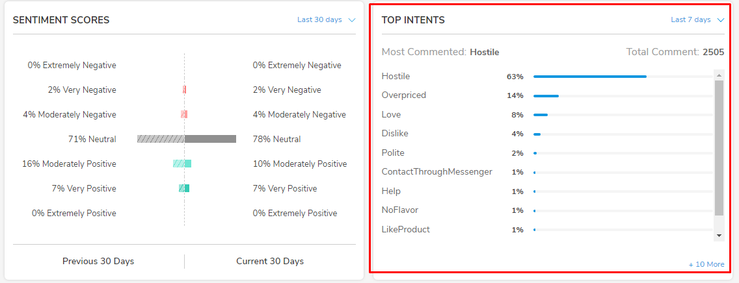This screenshot has height=283, width=739.
Task: Click the chevron beside Last 30 days
Action: click(351, 19)
